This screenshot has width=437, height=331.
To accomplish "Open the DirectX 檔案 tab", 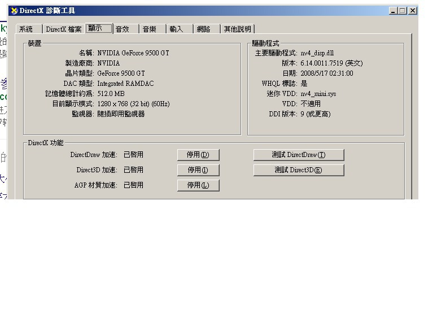I will pyautogui.click(x=63, y=29).
